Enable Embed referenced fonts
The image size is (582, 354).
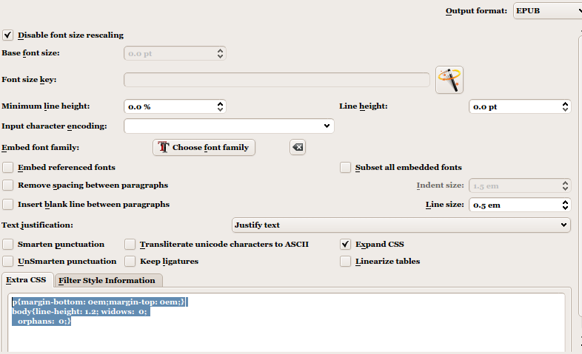[x=8, y=168]
